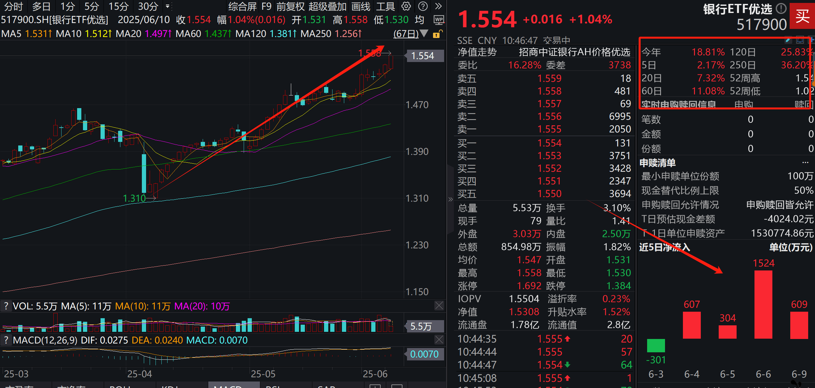Open VOL indicator help question mark
Screen dimensions: 815x388
tap(6, 306)
